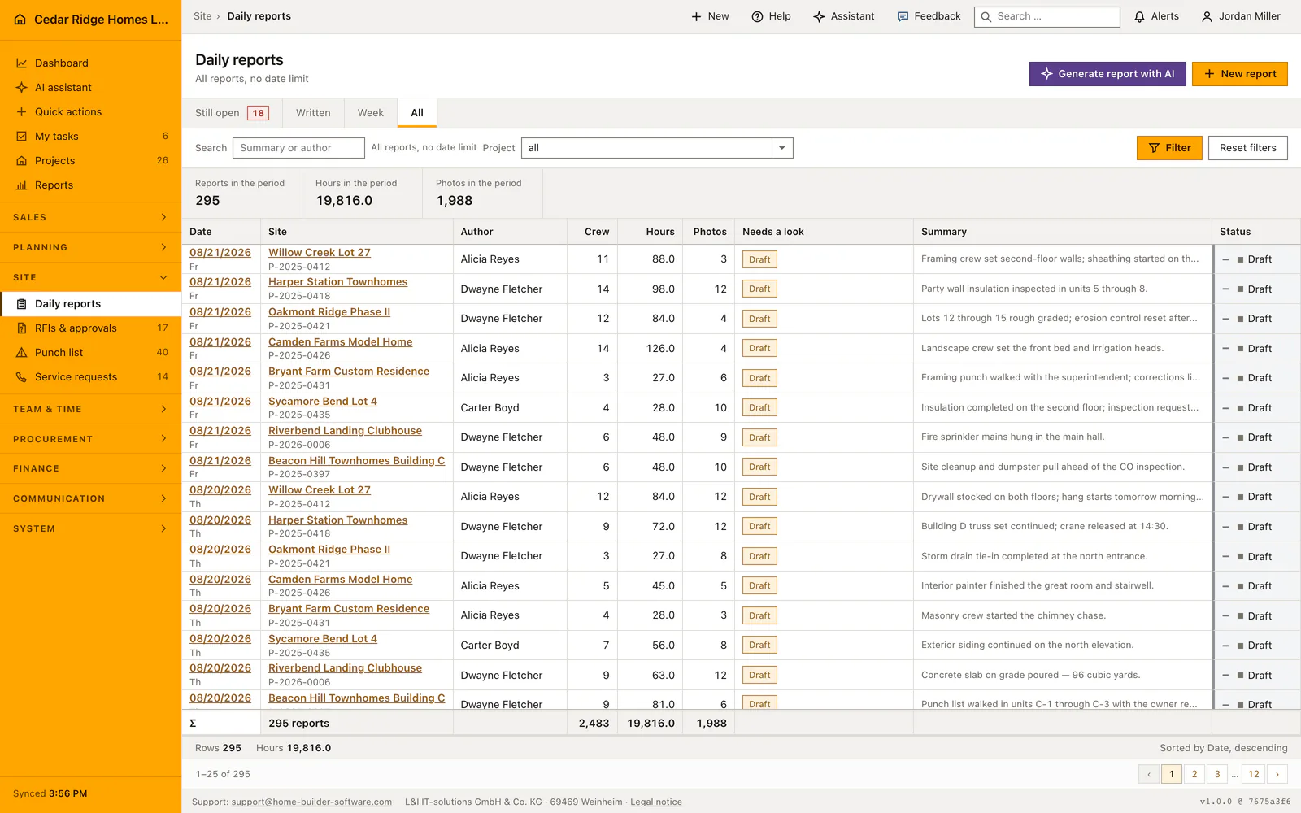Open Punch list page

pos(90,353)
